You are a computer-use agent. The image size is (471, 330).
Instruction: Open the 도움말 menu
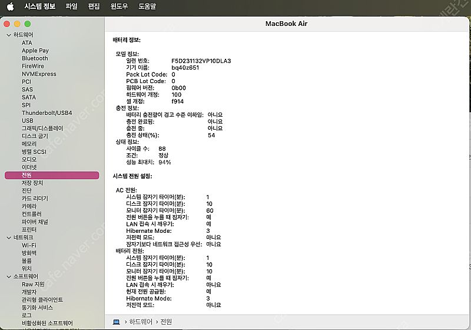tap(147, 6)
